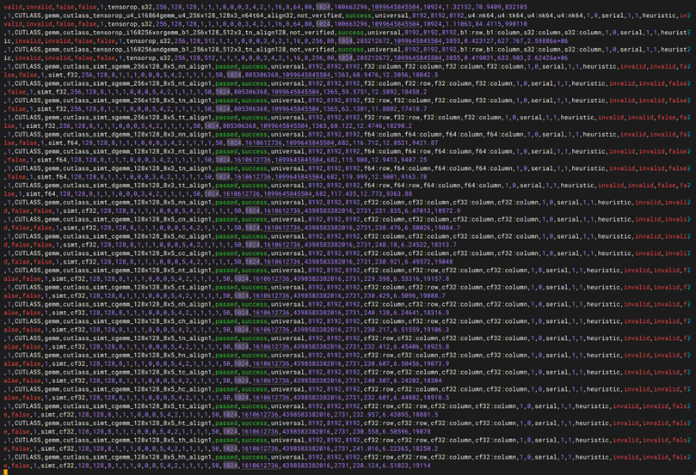This screenshot has width=696, height=475.
Task: Click the GFLOPs value 990110
Action: pyautogui.click(x=516, y=24)
